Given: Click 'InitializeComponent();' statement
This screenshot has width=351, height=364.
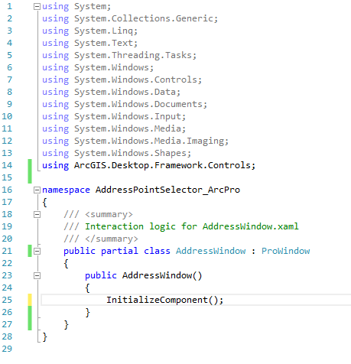Looking at the screenshot, I should (165, 300).
